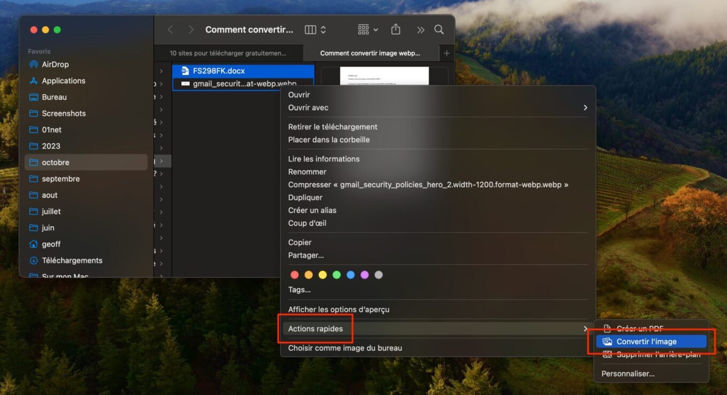Image resolution: width=727 pixels, height=395 pixels.
Task: Open Bureau in sidebar
Action: point(54,97)
